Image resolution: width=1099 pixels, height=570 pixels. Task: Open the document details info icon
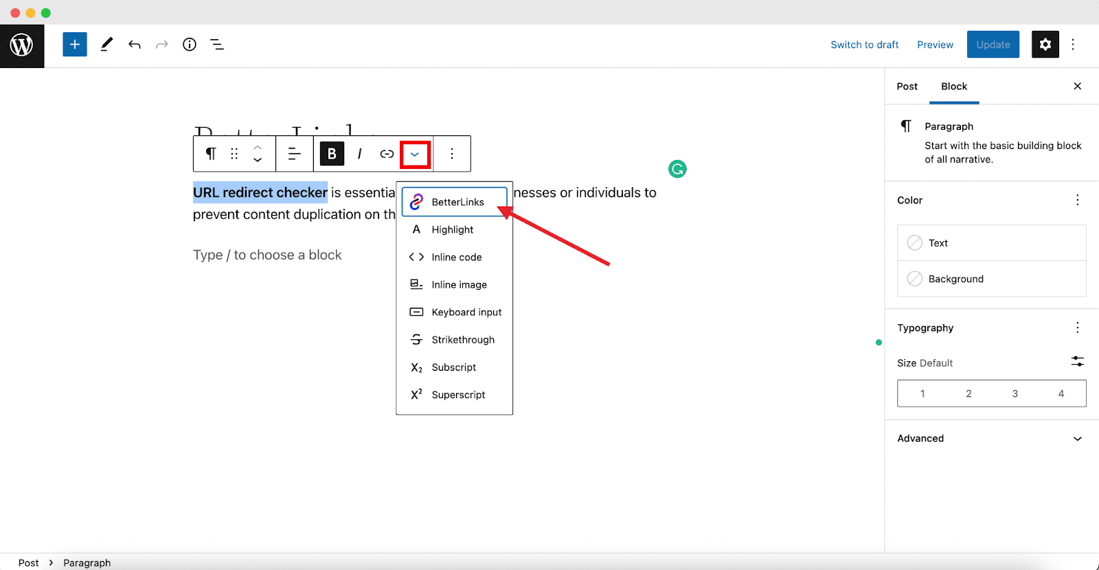190,45
